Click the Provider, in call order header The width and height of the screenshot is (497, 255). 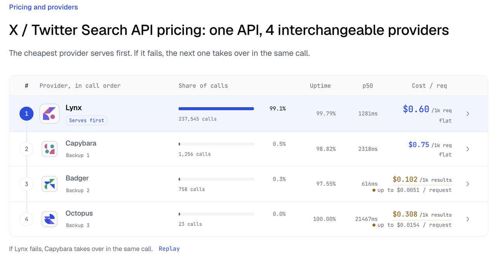(x=80, y=86)
